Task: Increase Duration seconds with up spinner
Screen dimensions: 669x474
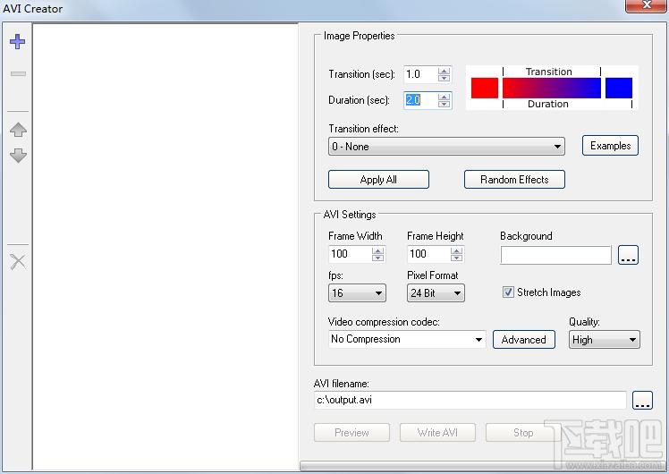Action: (x=445, y=97)
